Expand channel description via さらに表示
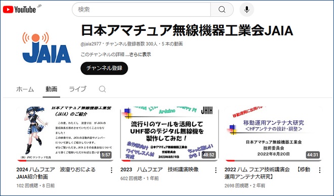The width and height of the screenshot is (334, 196). pyautogui.click(x=140, y=55)
